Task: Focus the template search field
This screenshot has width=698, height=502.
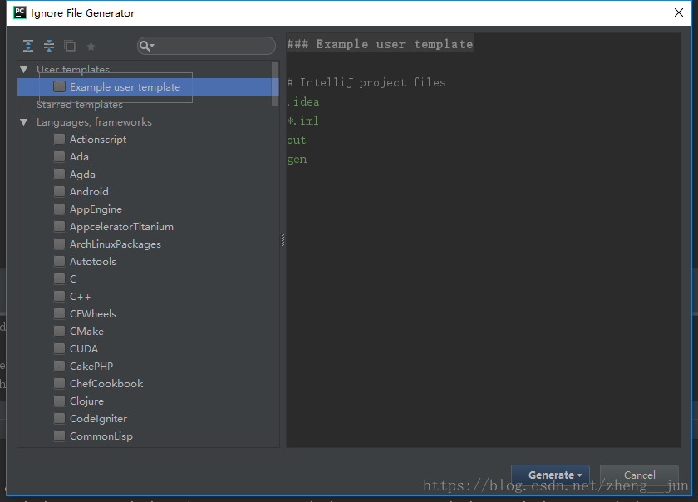Action: (206, 46)
